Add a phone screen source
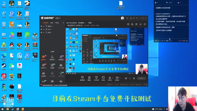Screen dimensions: 197x111 (96, 78)
